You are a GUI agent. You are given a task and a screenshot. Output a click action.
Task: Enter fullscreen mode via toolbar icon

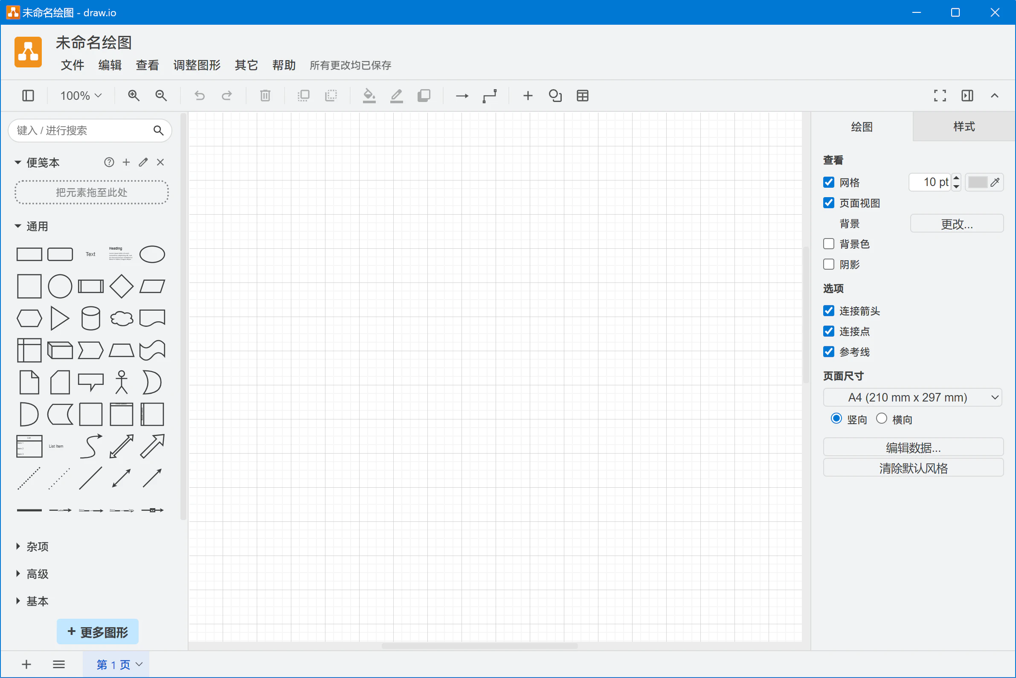tap(940, 96)
